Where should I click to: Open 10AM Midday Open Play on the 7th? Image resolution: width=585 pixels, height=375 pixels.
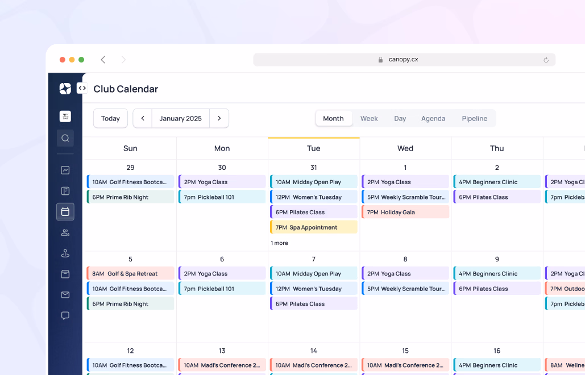(x=314, y=273)
